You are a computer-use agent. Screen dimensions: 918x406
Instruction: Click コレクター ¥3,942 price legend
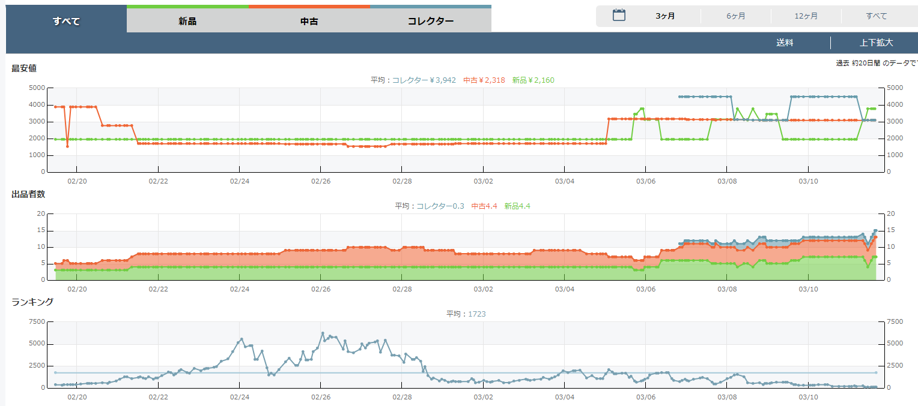point(424,80)
